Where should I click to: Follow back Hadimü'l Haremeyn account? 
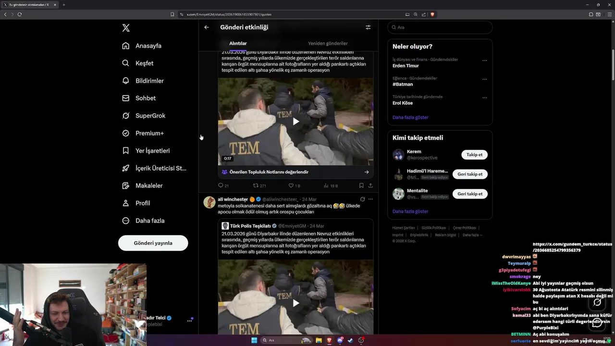click(470, 174)
